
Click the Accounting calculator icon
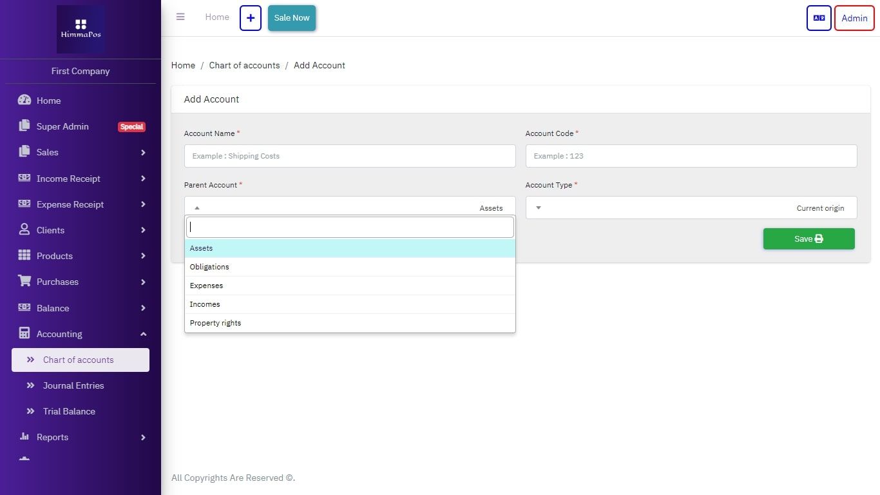tap(24, 333)
